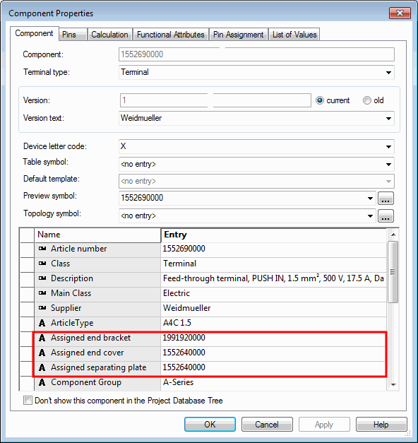Expand the Terminal type dropdown
Image resolution: width=418 pixels, height=443 pixels.
(x=388, y=73)
